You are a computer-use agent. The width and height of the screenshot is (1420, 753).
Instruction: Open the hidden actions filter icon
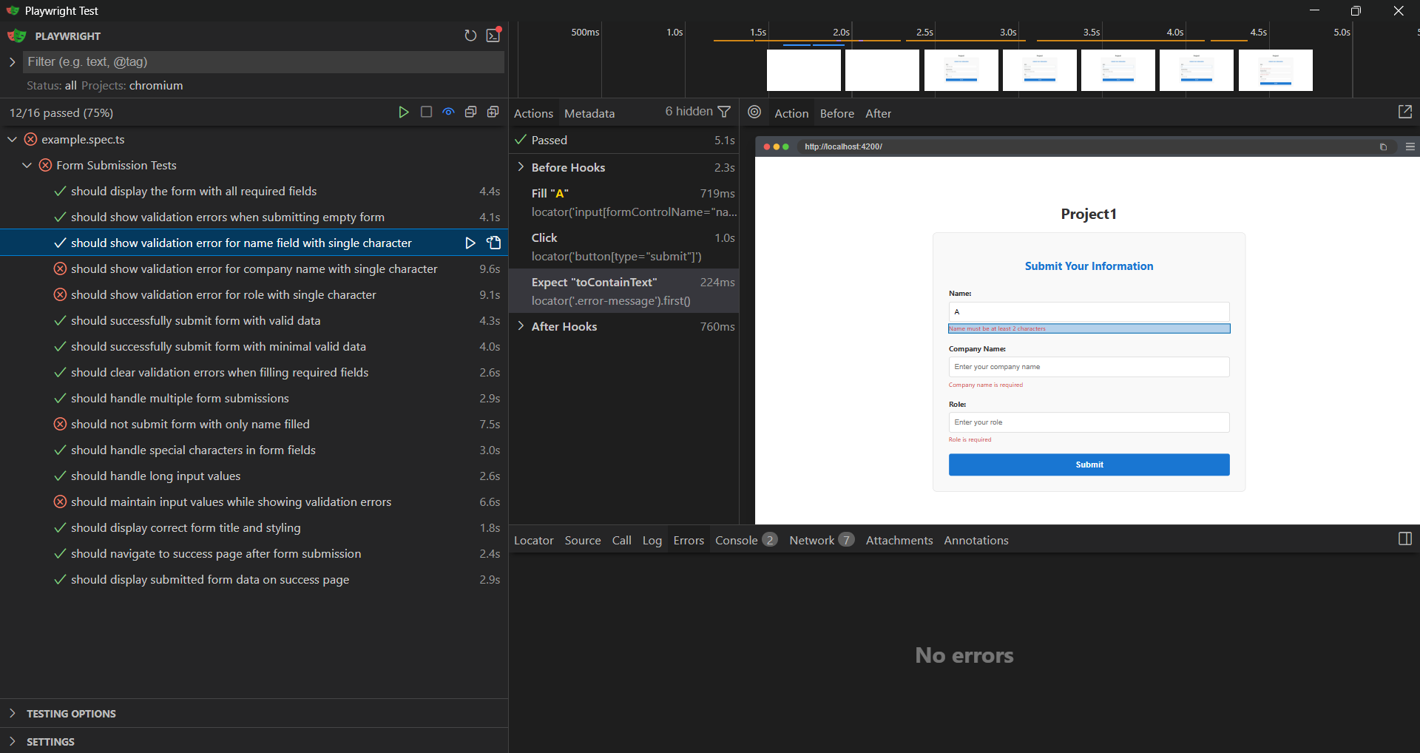point(724,112)
